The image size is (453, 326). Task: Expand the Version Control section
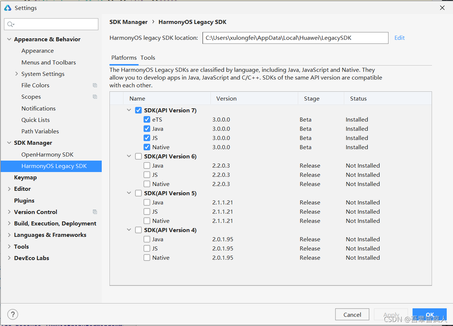tap(9, 212)
